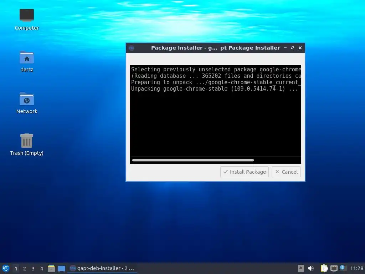This screenshot has height=274, width=365.
Task: Switch to workspace 4
Action: [x=42, y=269]
